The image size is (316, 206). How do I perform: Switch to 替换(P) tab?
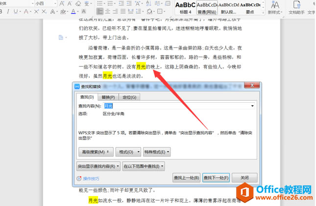point(108,97)
